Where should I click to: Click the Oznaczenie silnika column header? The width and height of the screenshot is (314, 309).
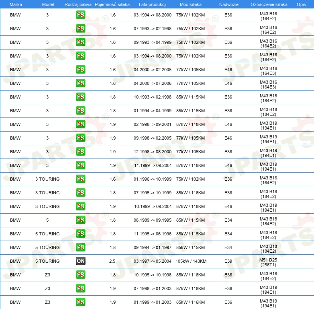coord(269,4)
